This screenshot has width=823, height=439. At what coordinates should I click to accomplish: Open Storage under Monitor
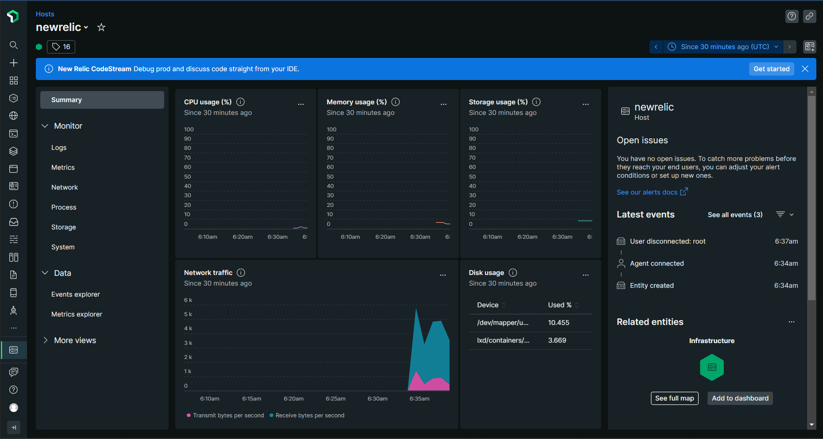pos(64,227)
